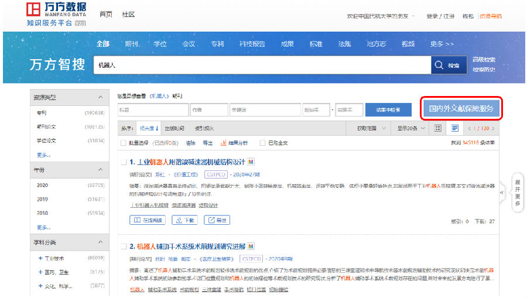Check the box beside first result title
Screen dimensions: 527x298
click(x=123, y=162)
